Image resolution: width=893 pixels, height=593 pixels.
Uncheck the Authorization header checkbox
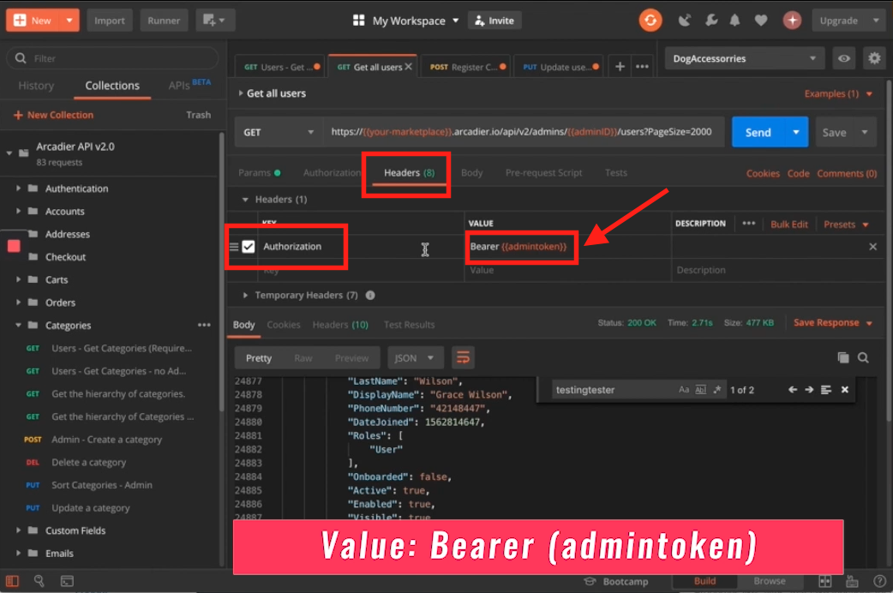pos(249,247)
